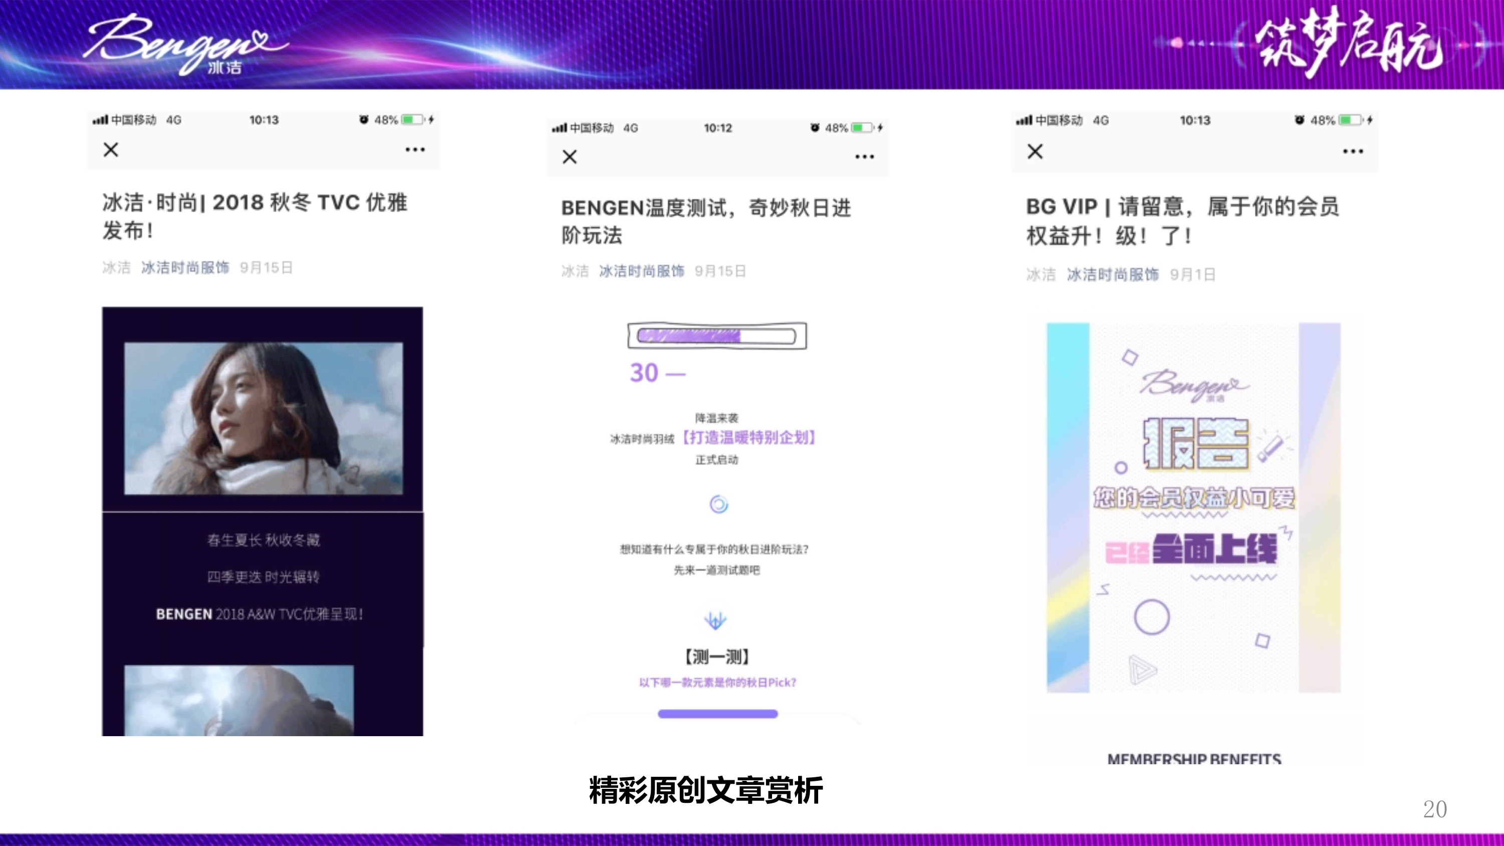
Task: Click the blue spinning circle icon
Action: [x=718, y=504]
